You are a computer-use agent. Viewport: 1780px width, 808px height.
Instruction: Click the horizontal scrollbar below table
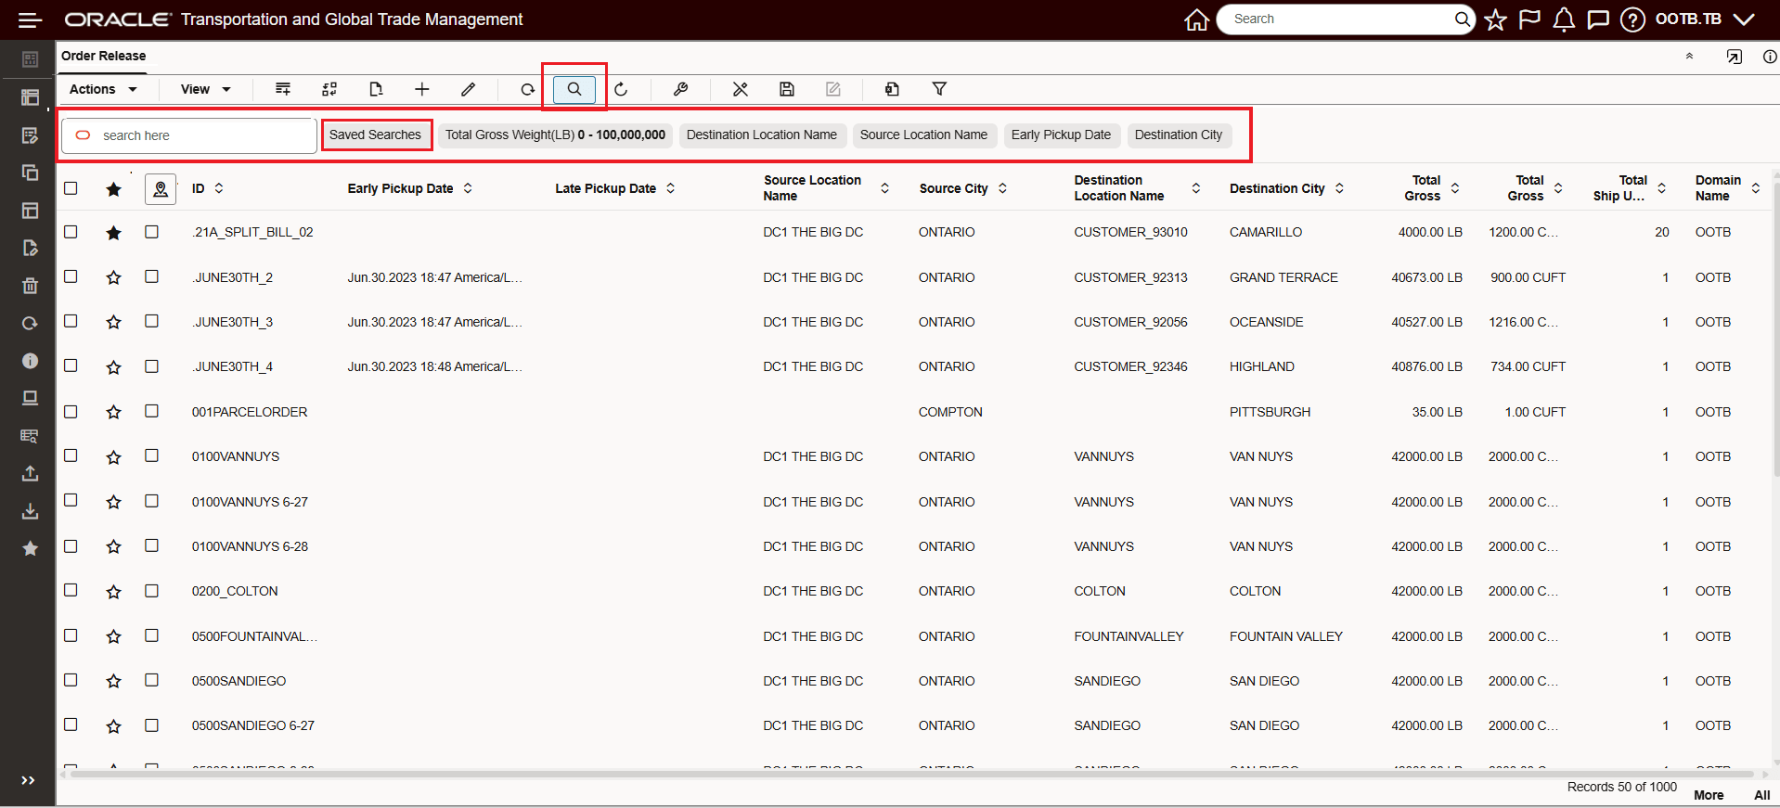coord(909,773)
